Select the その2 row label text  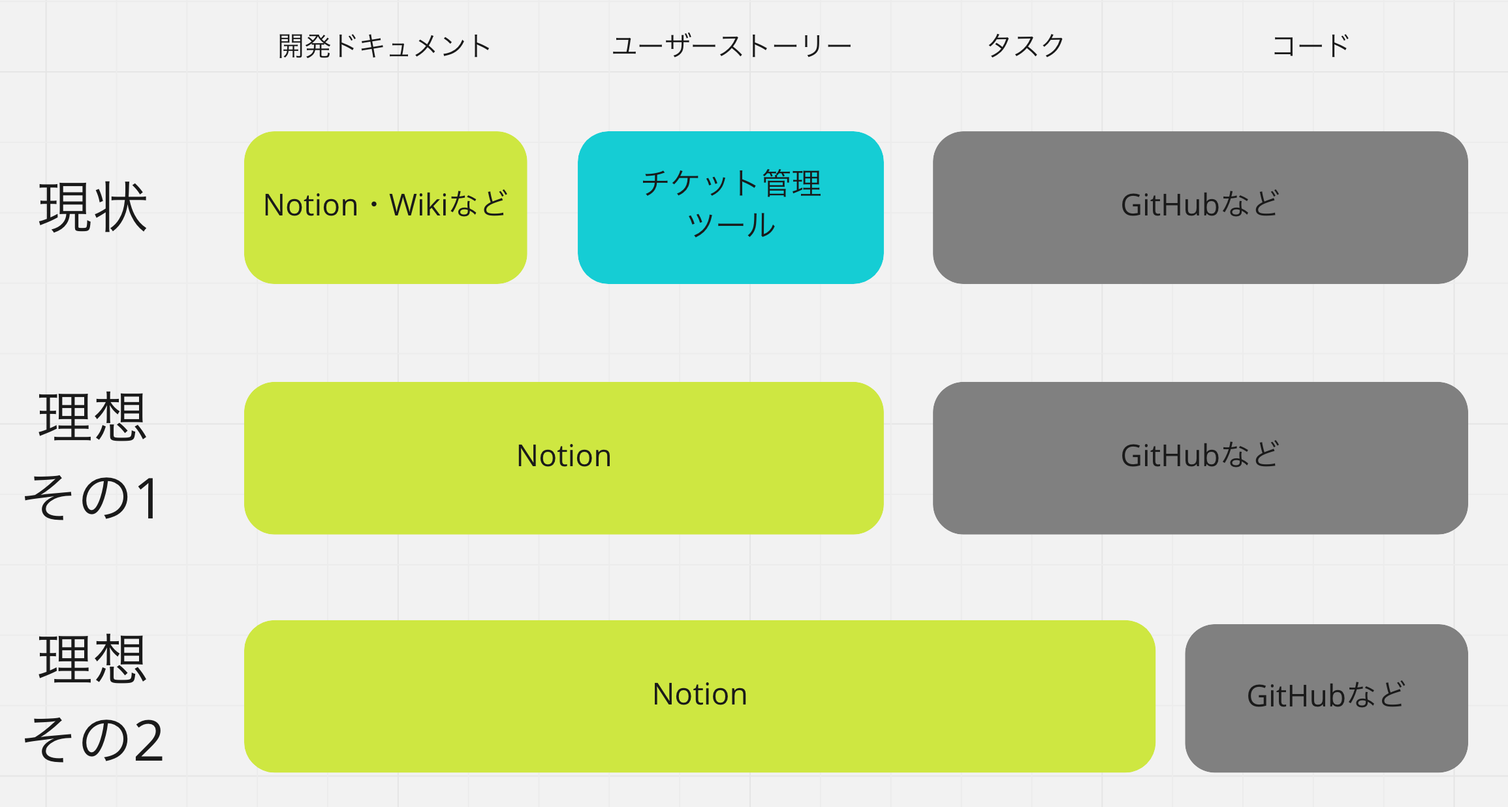(x=93, y=740)
